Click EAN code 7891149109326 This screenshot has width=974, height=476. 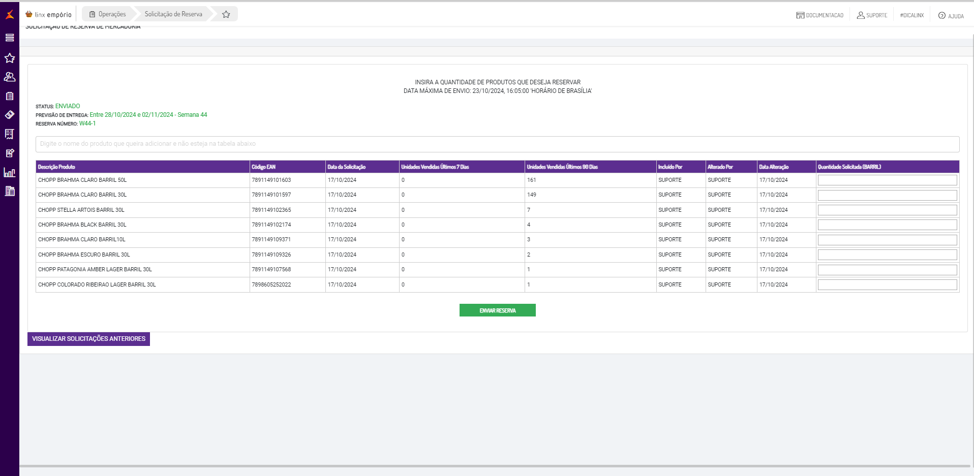coord(271,255)
